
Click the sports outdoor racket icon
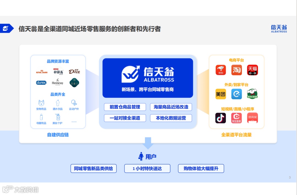point(74,103)
